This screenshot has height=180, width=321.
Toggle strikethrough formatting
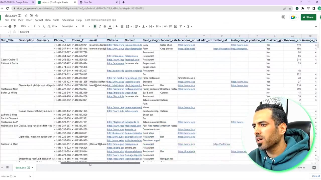(x=105, y=26)
